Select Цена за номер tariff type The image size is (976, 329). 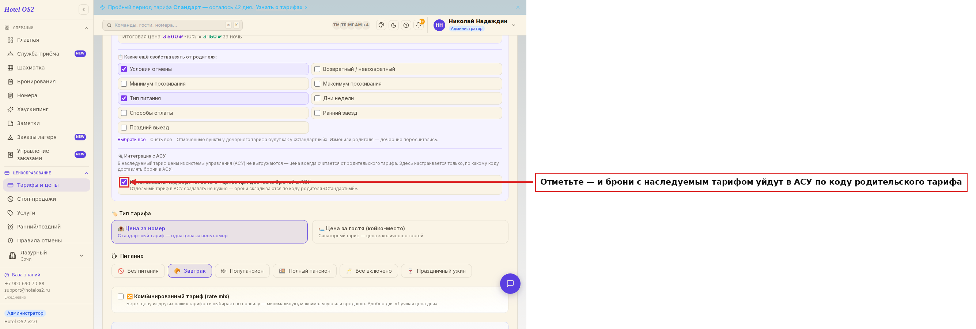(x=209, y=232)
